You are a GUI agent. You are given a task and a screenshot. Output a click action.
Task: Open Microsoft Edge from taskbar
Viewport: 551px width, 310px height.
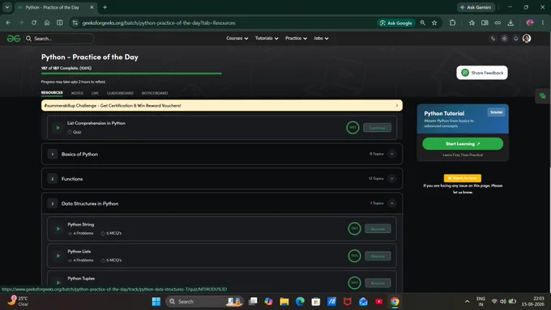300,302
